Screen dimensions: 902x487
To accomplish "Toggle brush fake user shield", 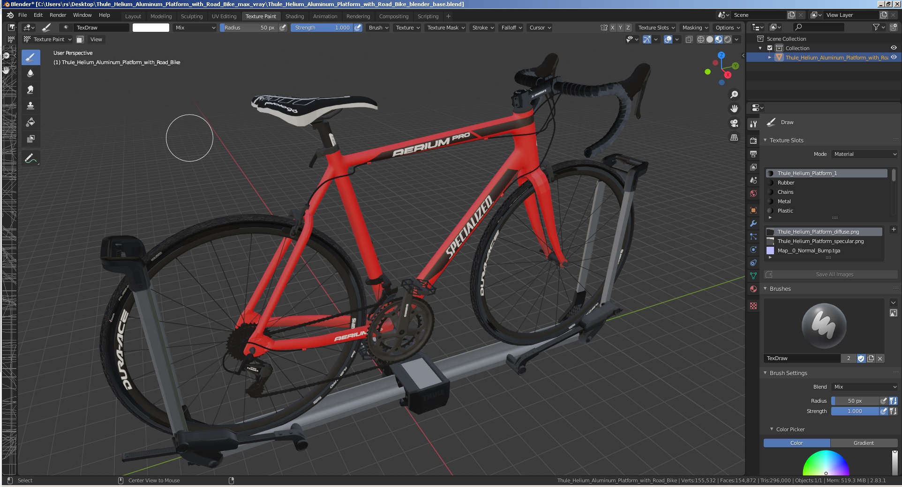I will click(x=861, y=359).
